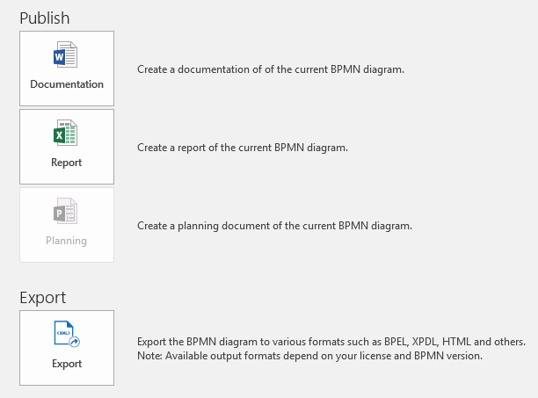Click the 'Note: Available output formats' text line
The height and width of the screenshot is (398, 538).
(309, 356)
